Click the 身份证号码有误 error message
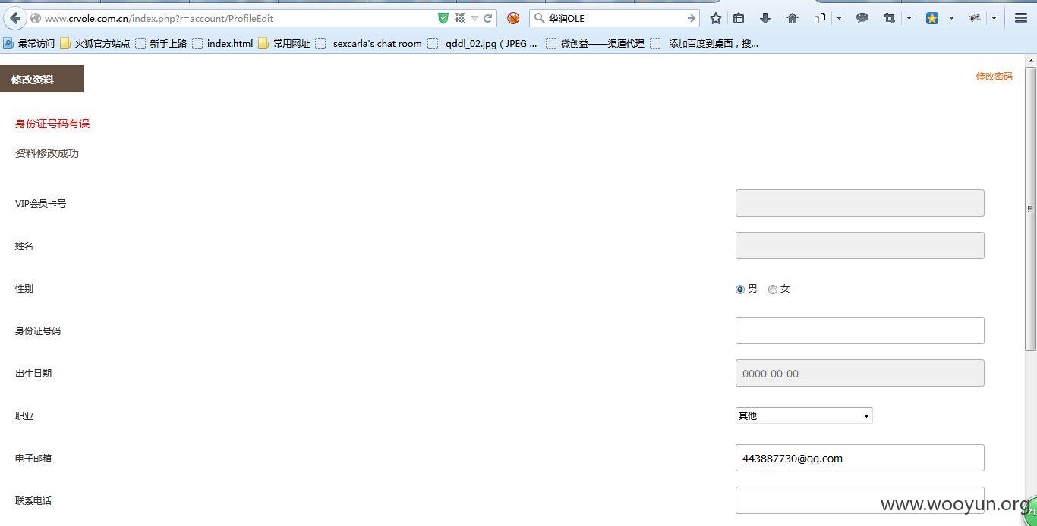This screenshot has height=526, width=1037. click(x=52, y=124)
